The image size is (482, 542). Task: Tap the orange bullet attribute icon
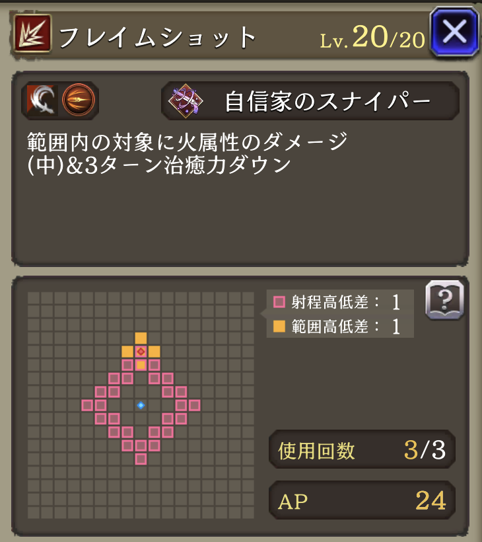coord(79,100)
